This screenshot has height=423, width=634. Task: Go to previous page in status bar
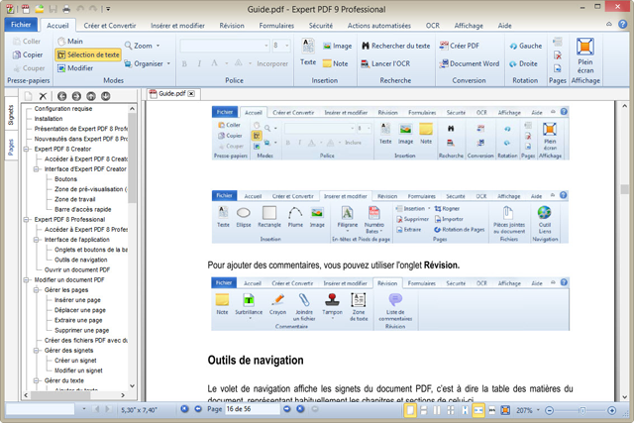click(198, 409)
